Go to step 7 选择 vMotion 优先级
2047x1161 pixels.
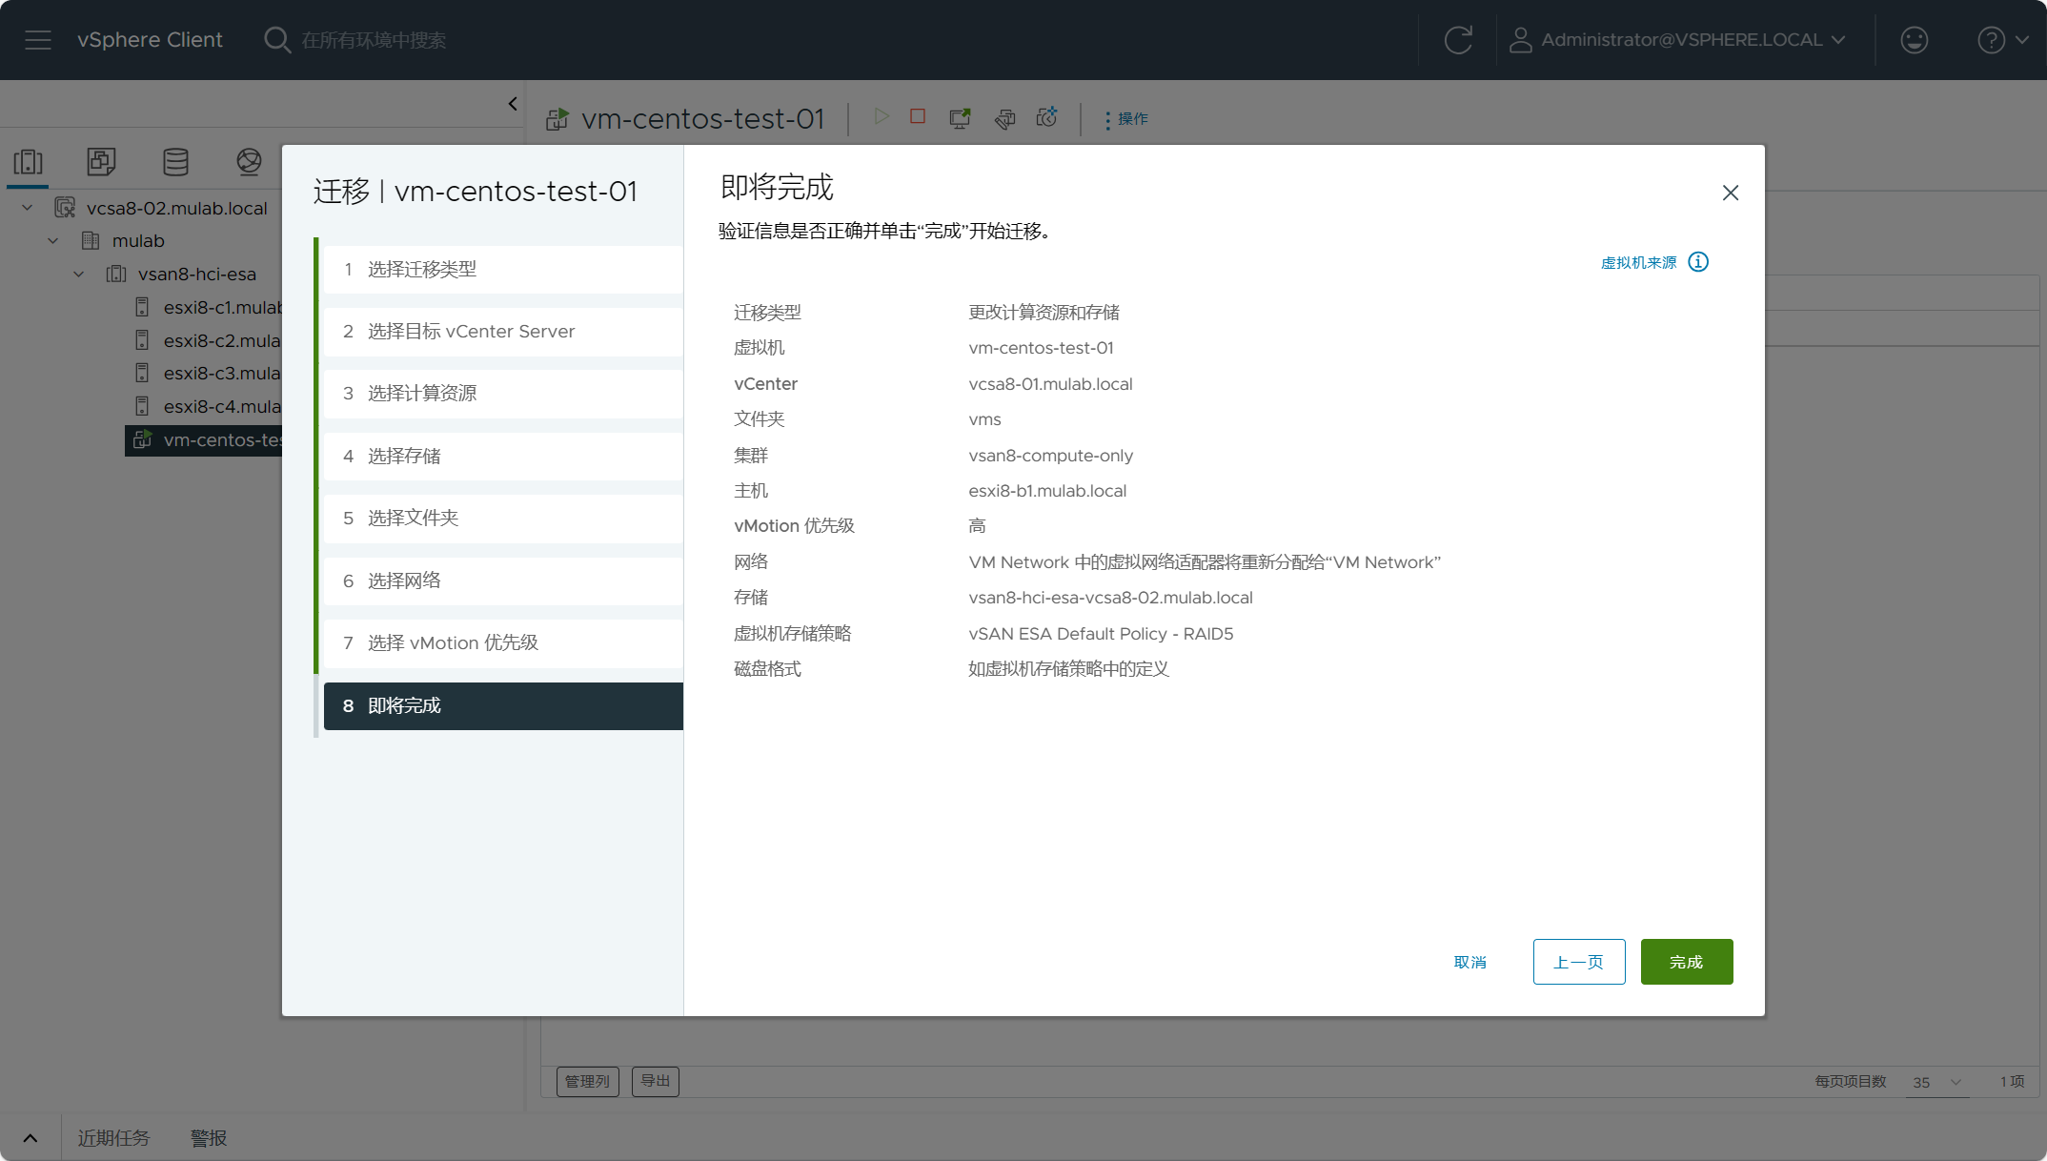coord(503,643)
